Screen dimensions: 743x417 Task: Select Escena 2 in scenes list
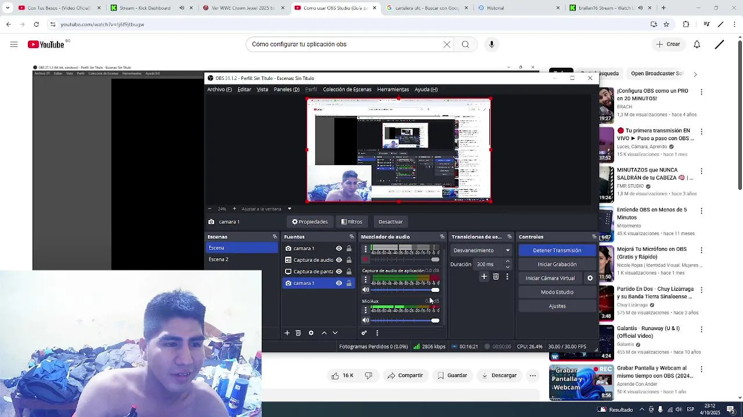tap(241, 259)
